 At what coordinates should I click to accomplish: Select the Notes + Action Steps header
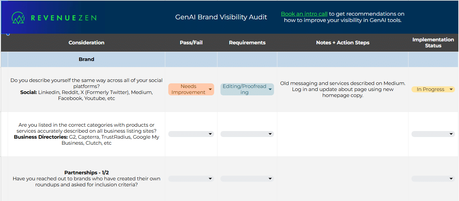(x=343, y=43)
